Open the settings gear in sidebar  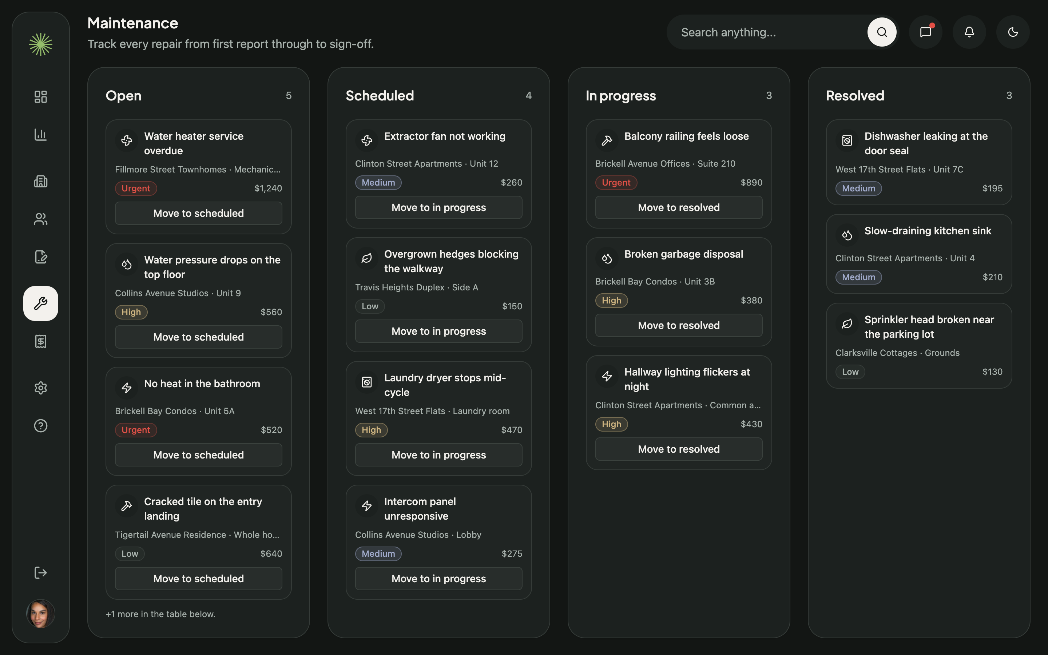pos(41,388)
